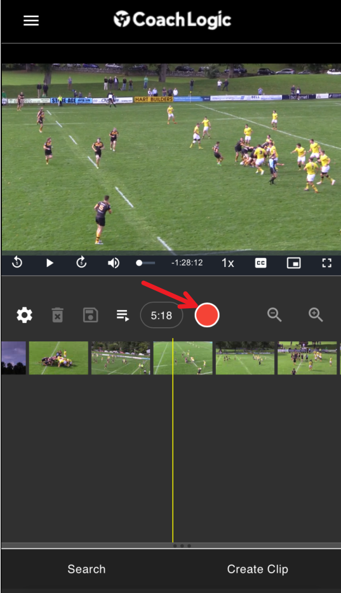Open the playlist queue icon
This screenshot has height=593, width=341.
(123, 315)
